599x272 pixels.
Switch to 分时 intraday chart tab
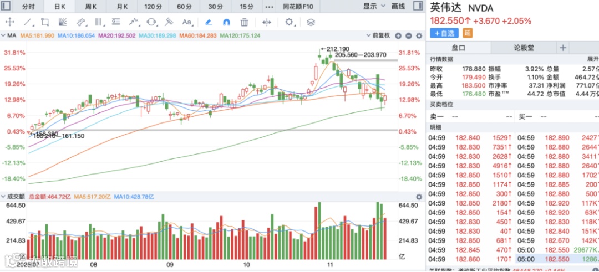[x=29, y=7]
